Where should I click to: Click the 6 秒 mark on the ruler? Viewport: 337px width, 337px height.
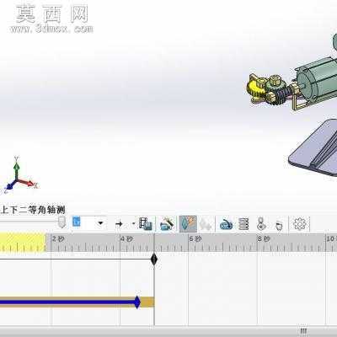(195, 239)
